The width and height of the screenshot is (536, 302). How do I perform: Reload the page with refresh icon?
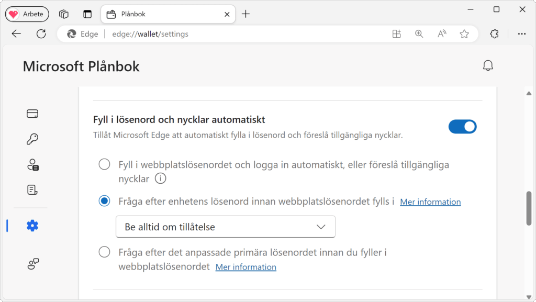[41, 34]
